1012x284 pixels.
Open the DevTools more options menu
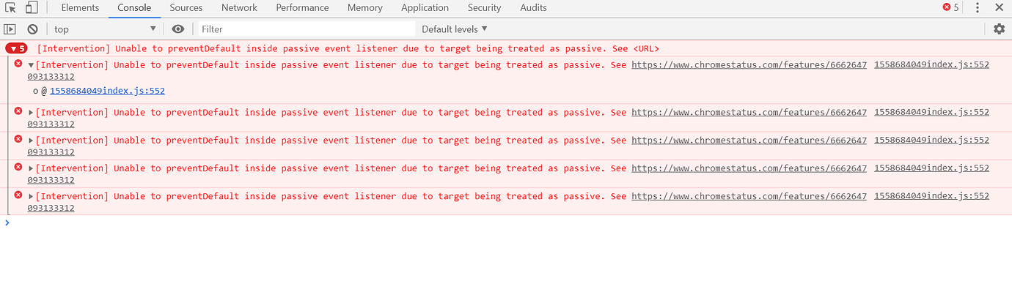[x=978, y=8]
